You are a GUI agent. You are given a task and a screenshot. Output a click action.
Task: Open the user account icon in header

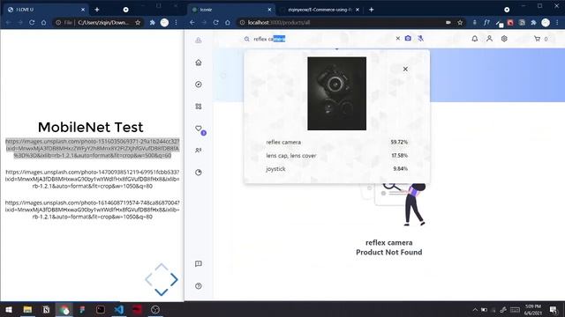click(x=489, y=39)
